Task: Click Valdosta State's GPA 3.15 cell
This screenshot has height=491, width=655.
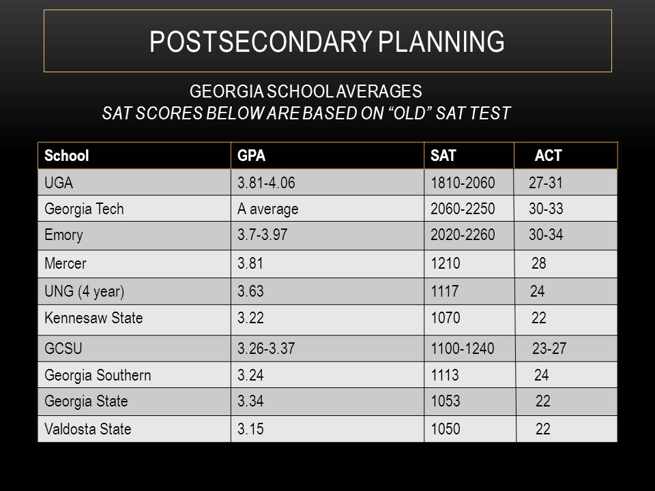Action: pyautogui.click(x=327, y=429)
